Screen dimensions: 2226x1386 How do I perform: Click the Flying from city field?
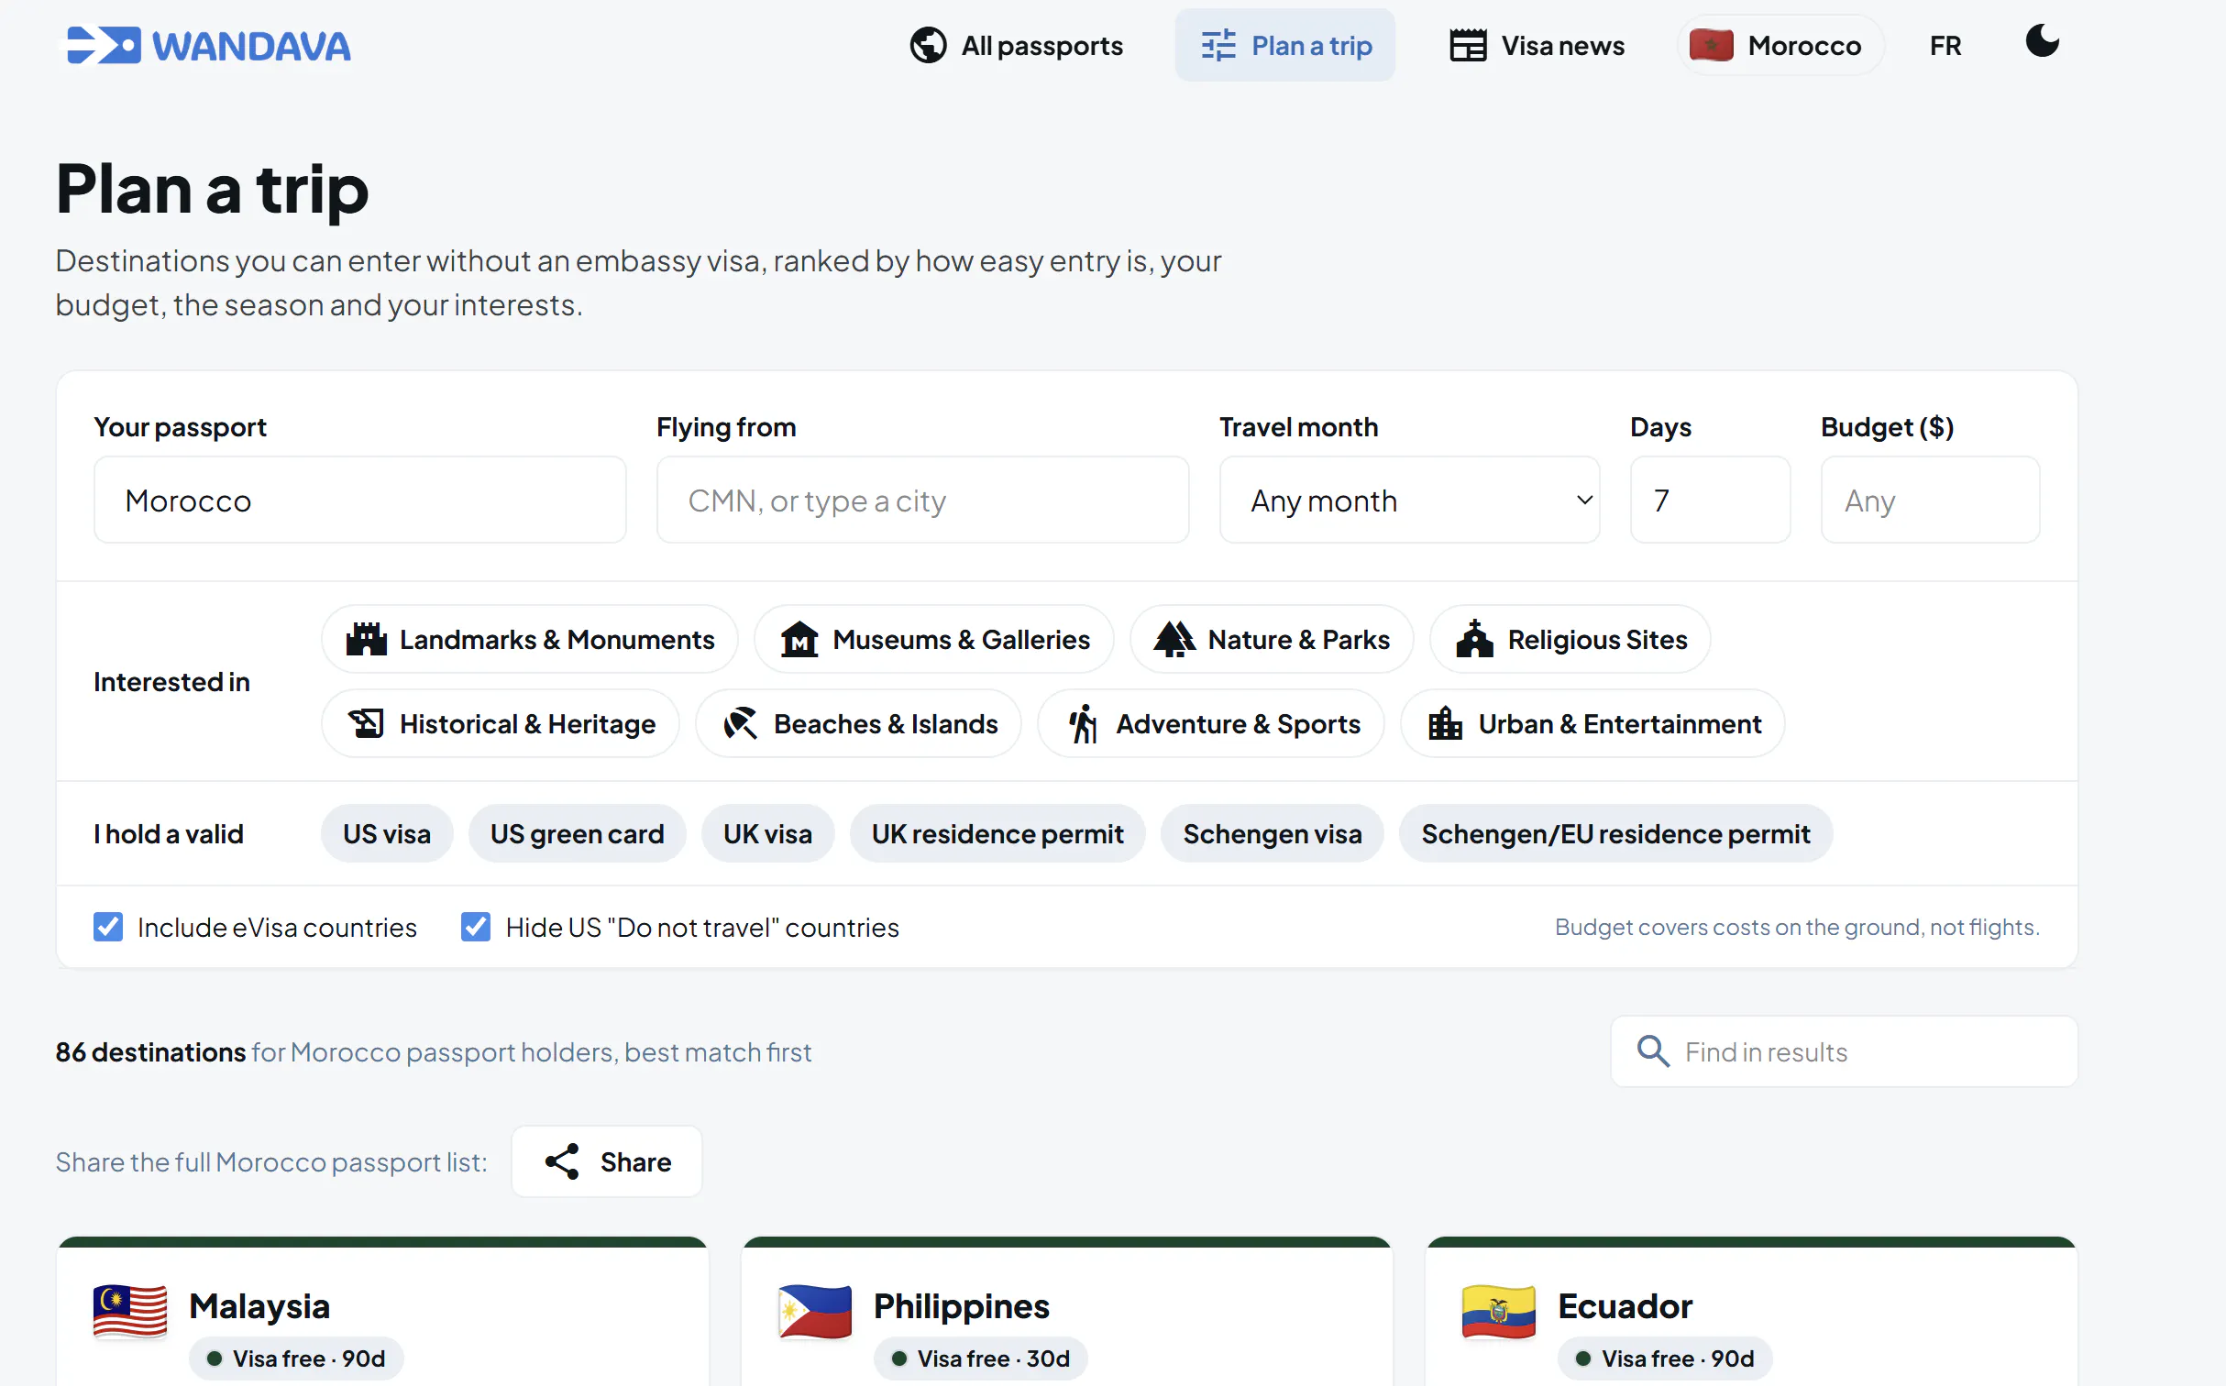922,500
